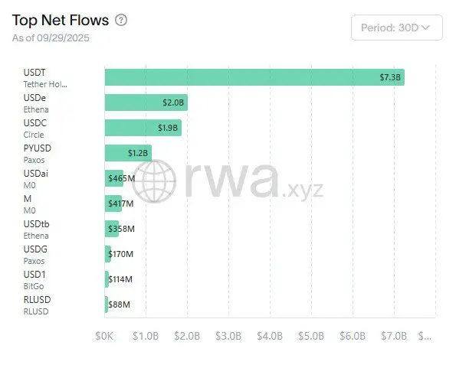
Task: Click the USD1 BitGo label
Action: (x=34, y=280)
